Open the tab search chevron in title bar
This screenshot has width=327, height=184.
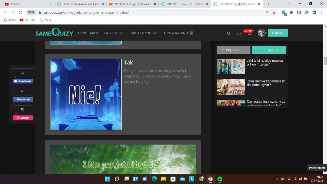289,4
